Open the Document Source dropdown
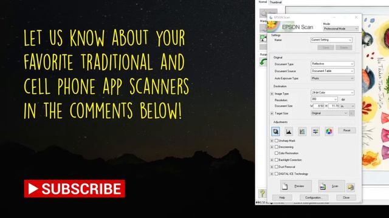This screenshot has height=218, width=389. point(332,71)
